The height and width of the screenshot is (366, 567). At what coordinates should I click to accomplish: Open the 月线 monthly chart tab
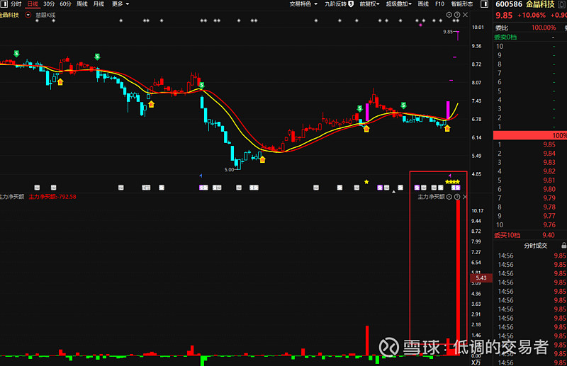(x=99, y=4)
